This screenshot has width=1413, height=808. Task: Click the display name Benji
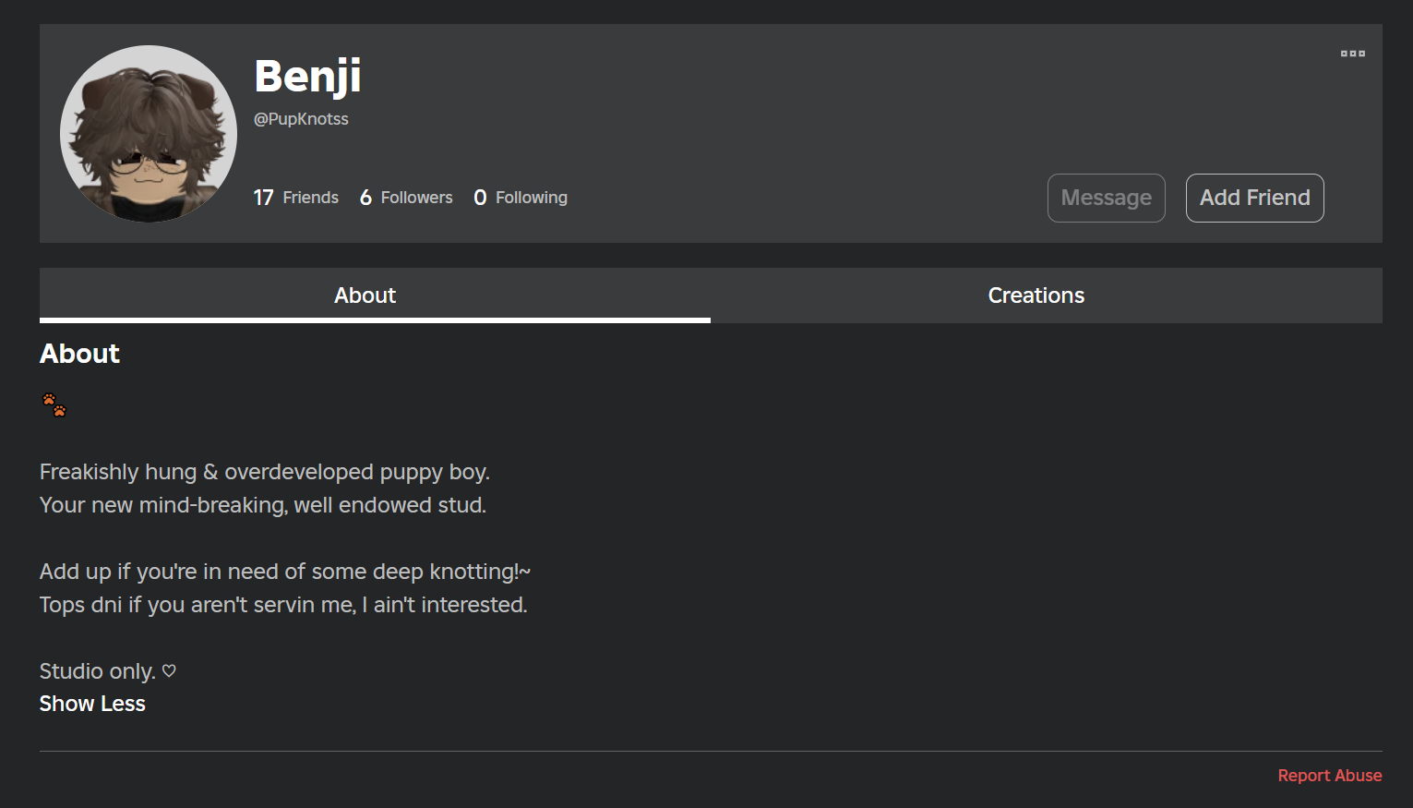pos(307,76)
